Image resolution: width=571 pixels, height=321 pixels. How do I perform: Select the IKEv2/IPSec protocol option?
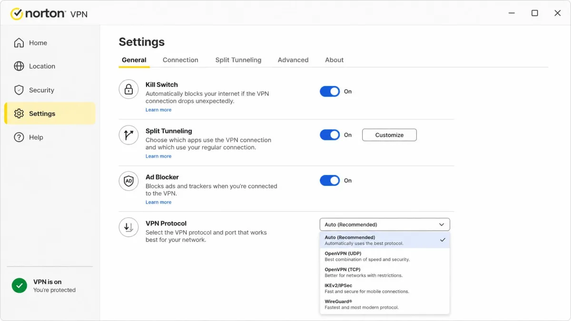coord(385,288)
